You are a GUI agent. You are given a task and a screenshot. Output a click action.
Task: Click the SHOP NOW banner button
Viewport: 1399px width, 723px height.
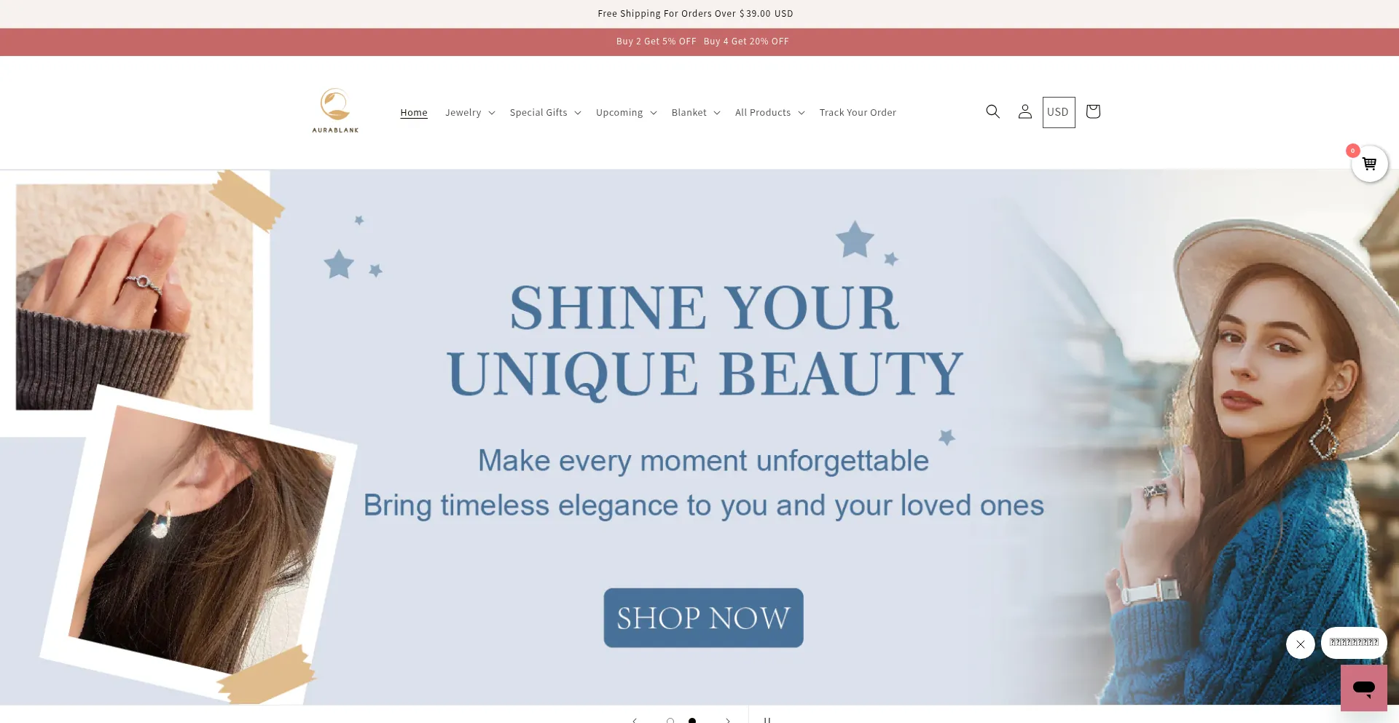[x=703, y=617]
